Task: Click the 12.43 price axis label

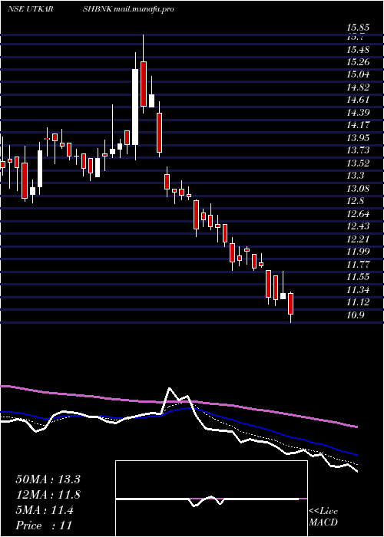Action: coord(358,226)
